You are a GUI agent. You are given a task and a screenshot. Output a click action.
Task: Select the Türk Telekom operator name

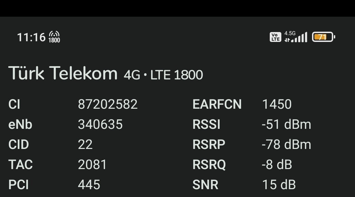63,73
